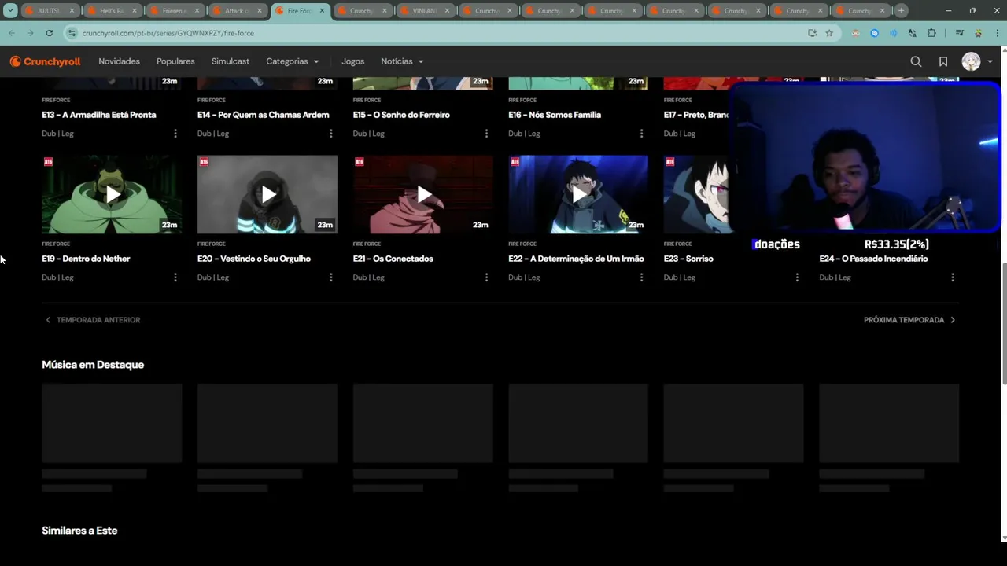1007x566 pixels.
Task: Click the Shazam extension icon
Action: click(x=874, y=33)
